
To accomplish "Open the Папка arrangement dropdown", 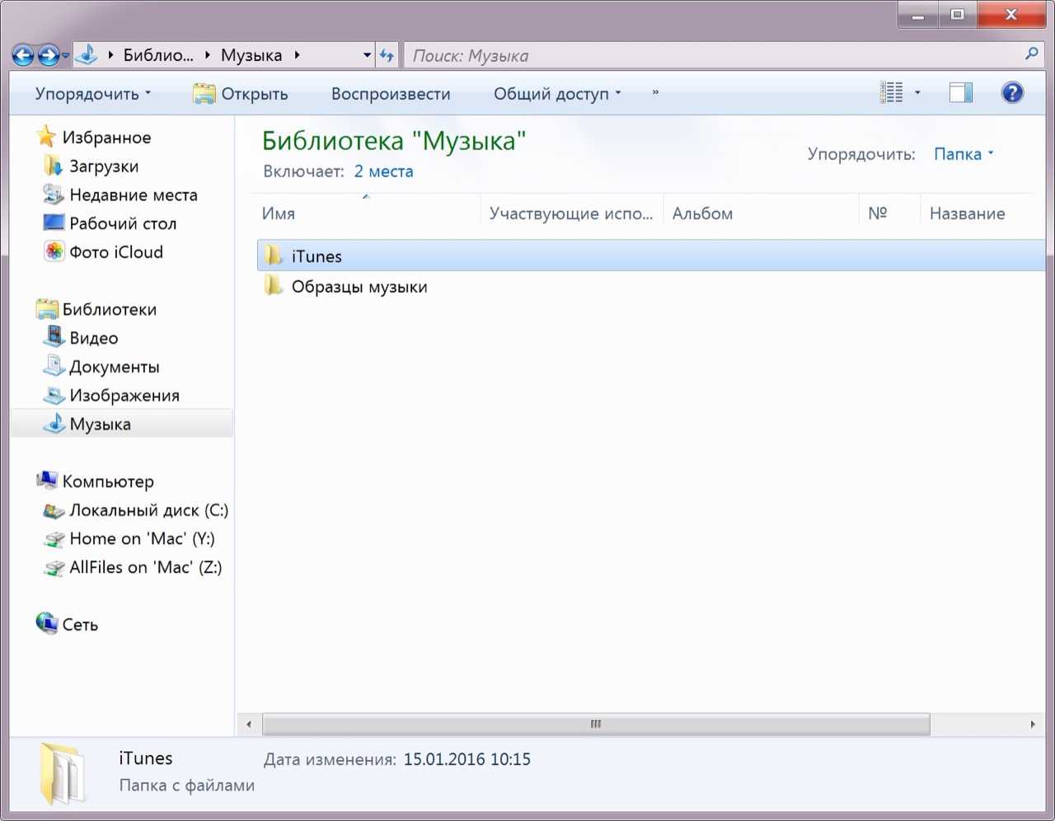I will (963, 154).
